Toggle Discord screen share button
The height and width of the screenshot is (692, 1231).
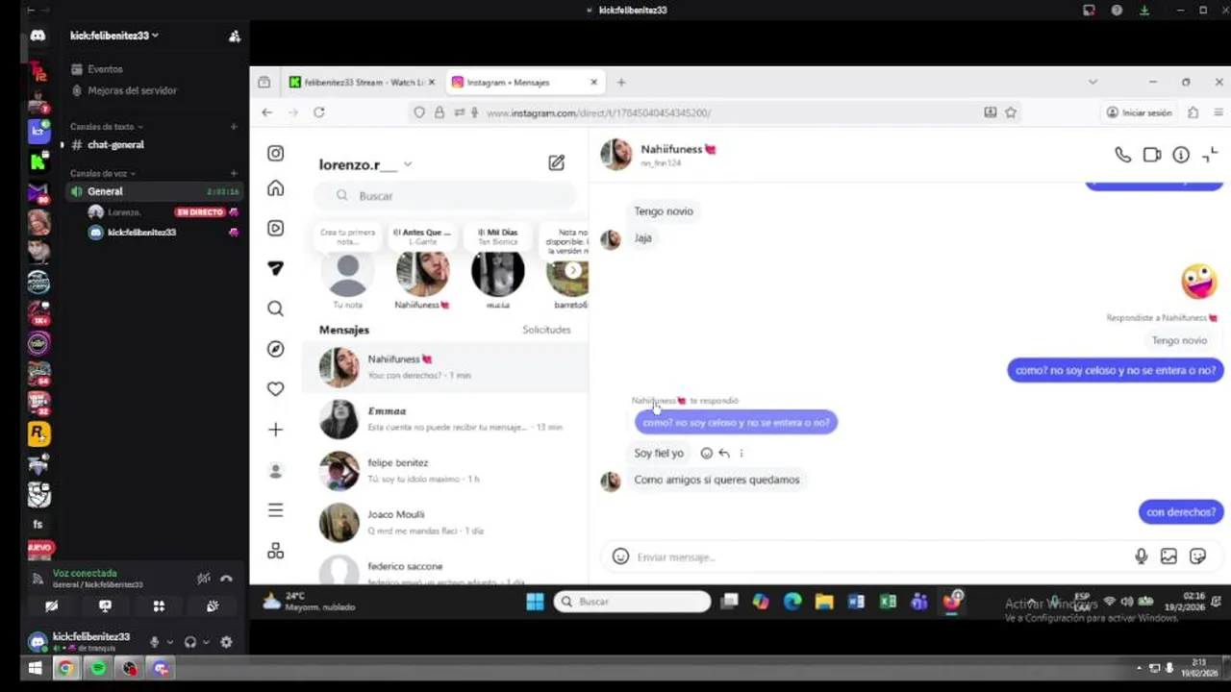click(105, 606)
